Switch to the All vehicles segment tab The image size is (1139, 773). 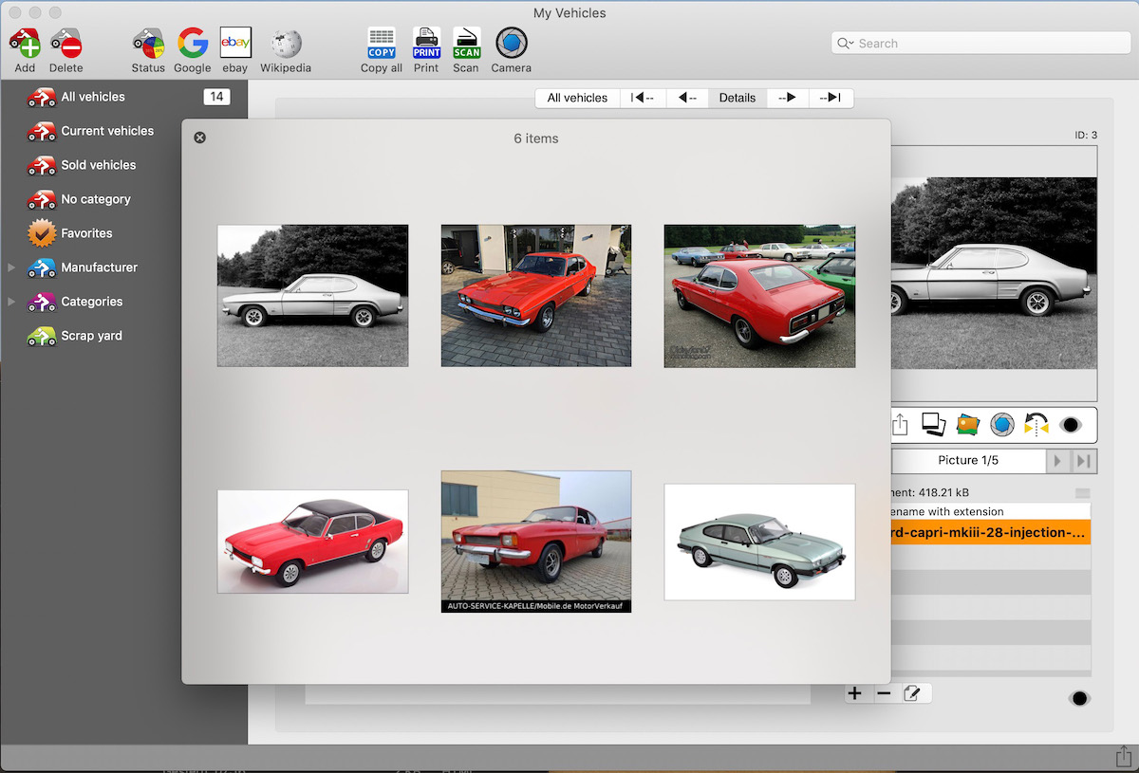(577, 98)
